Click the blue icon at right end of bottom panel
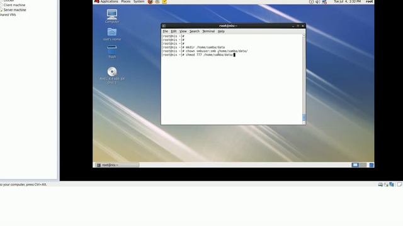403x226 pixels. (372, 165)
